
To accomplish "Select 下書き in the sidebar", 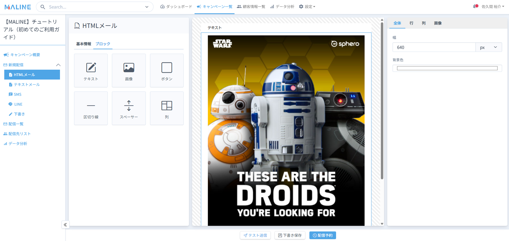I will 17,114.
